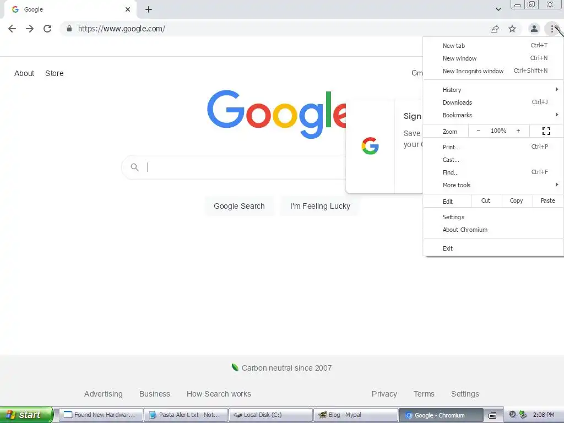Click the Google Search button
564x423 pixels.
click(x=239, y=206)
